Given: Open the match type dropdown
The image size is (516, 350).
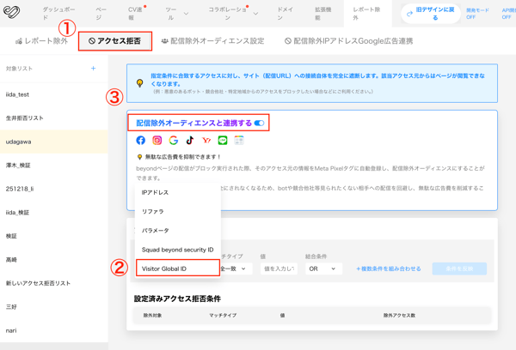Looking at the screenshot, I should (x=236, y=269).
